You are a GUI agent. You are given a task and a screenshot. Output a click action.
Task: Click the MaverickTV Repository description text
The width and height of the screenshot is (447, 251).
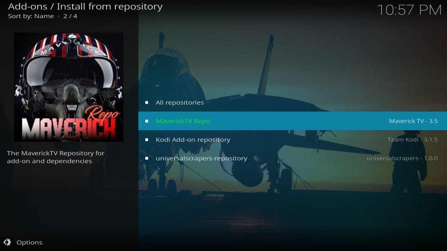click(55, 157)
